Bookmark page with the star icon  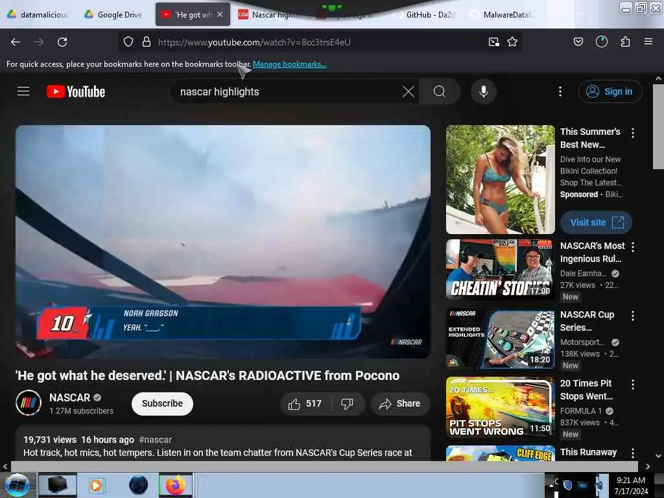click(x=512, y=42)
